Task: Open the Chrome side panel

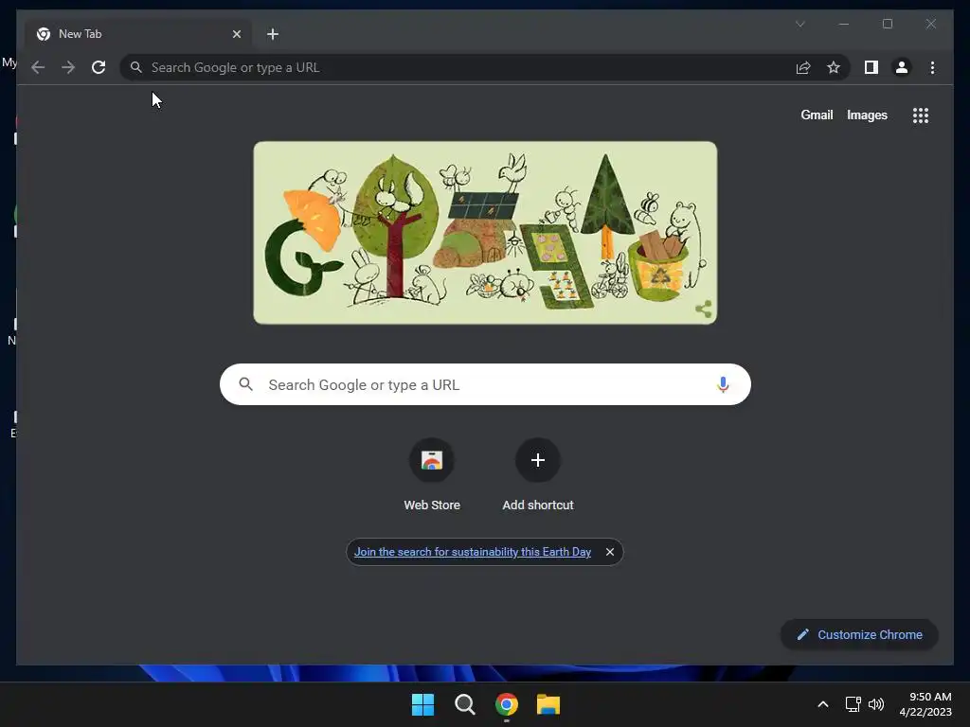Action: 871,67
